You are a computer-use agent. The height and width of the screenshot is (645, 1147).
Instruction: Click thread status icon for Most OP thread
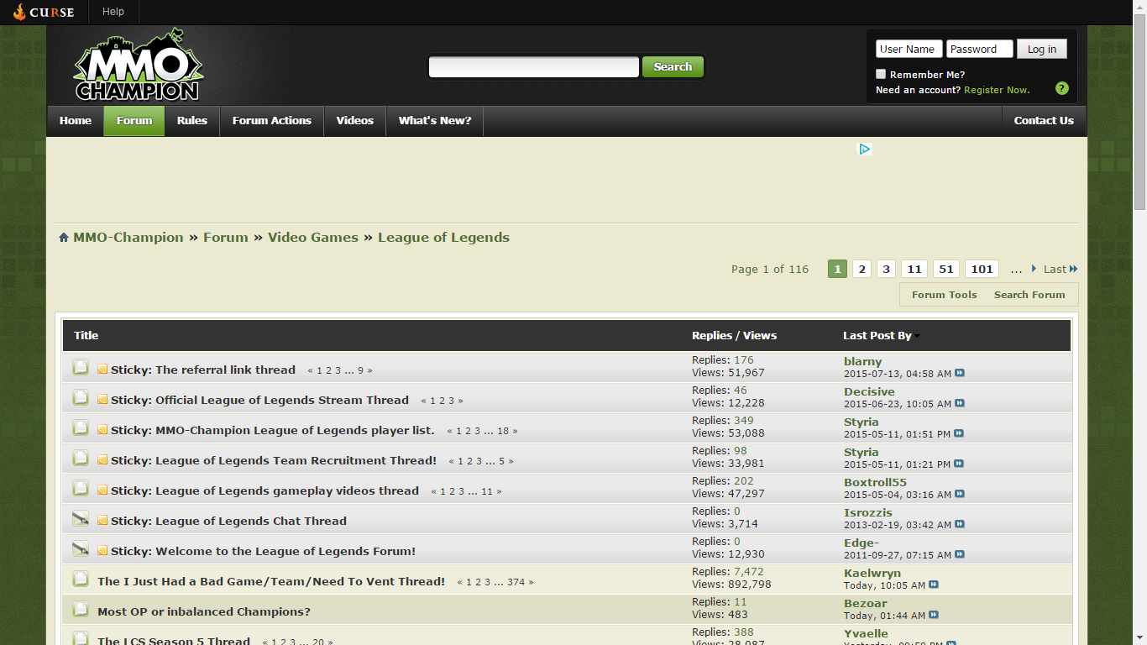click(81, 609)
